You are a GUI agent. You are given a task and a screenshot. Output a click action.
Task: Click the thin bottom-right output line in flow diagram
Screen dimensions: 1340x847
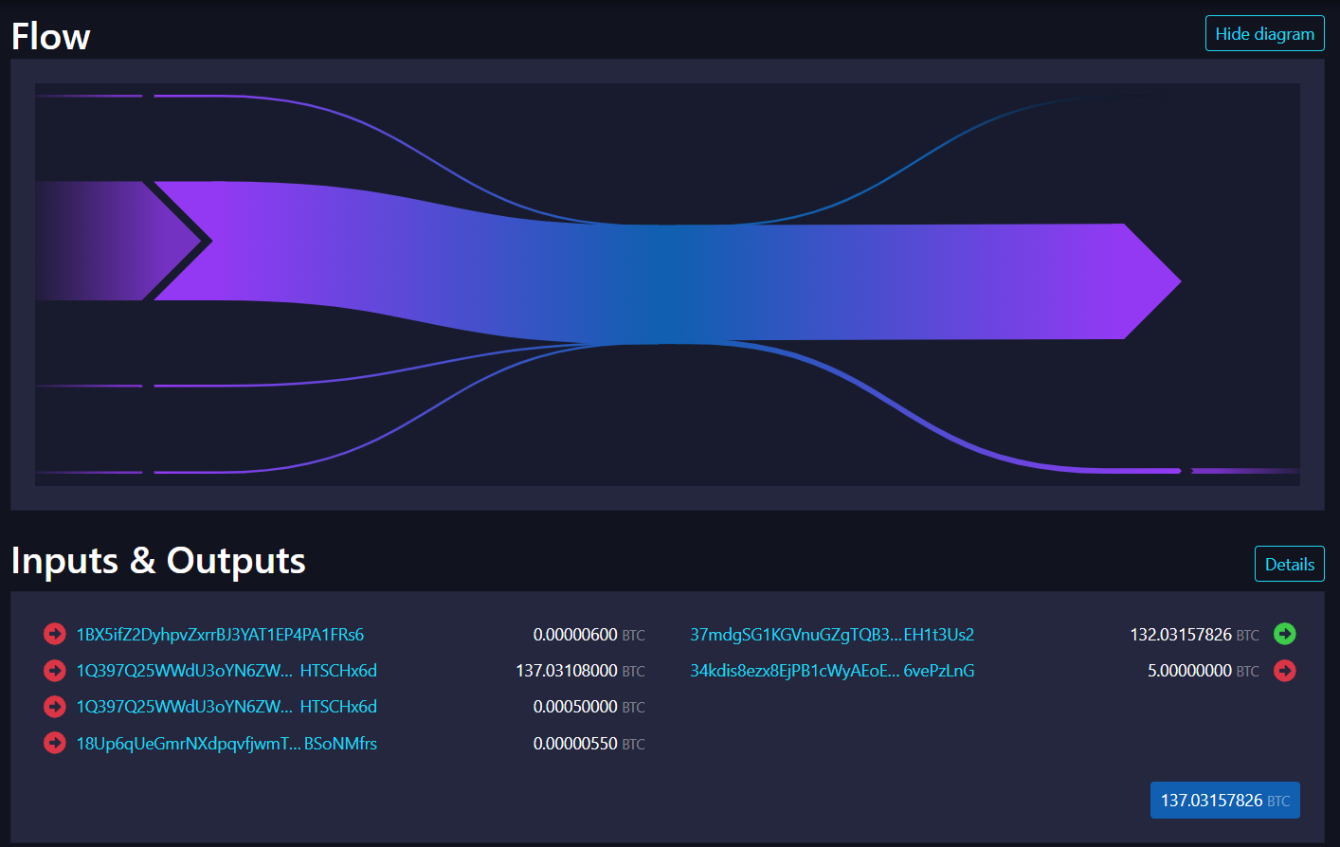pyautogui.click(x=1243, y=471)
